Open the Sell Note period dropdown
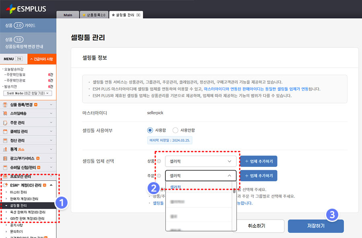Image resolution: width=362 pixels, height=238 pixels. (x=28, y=93)
